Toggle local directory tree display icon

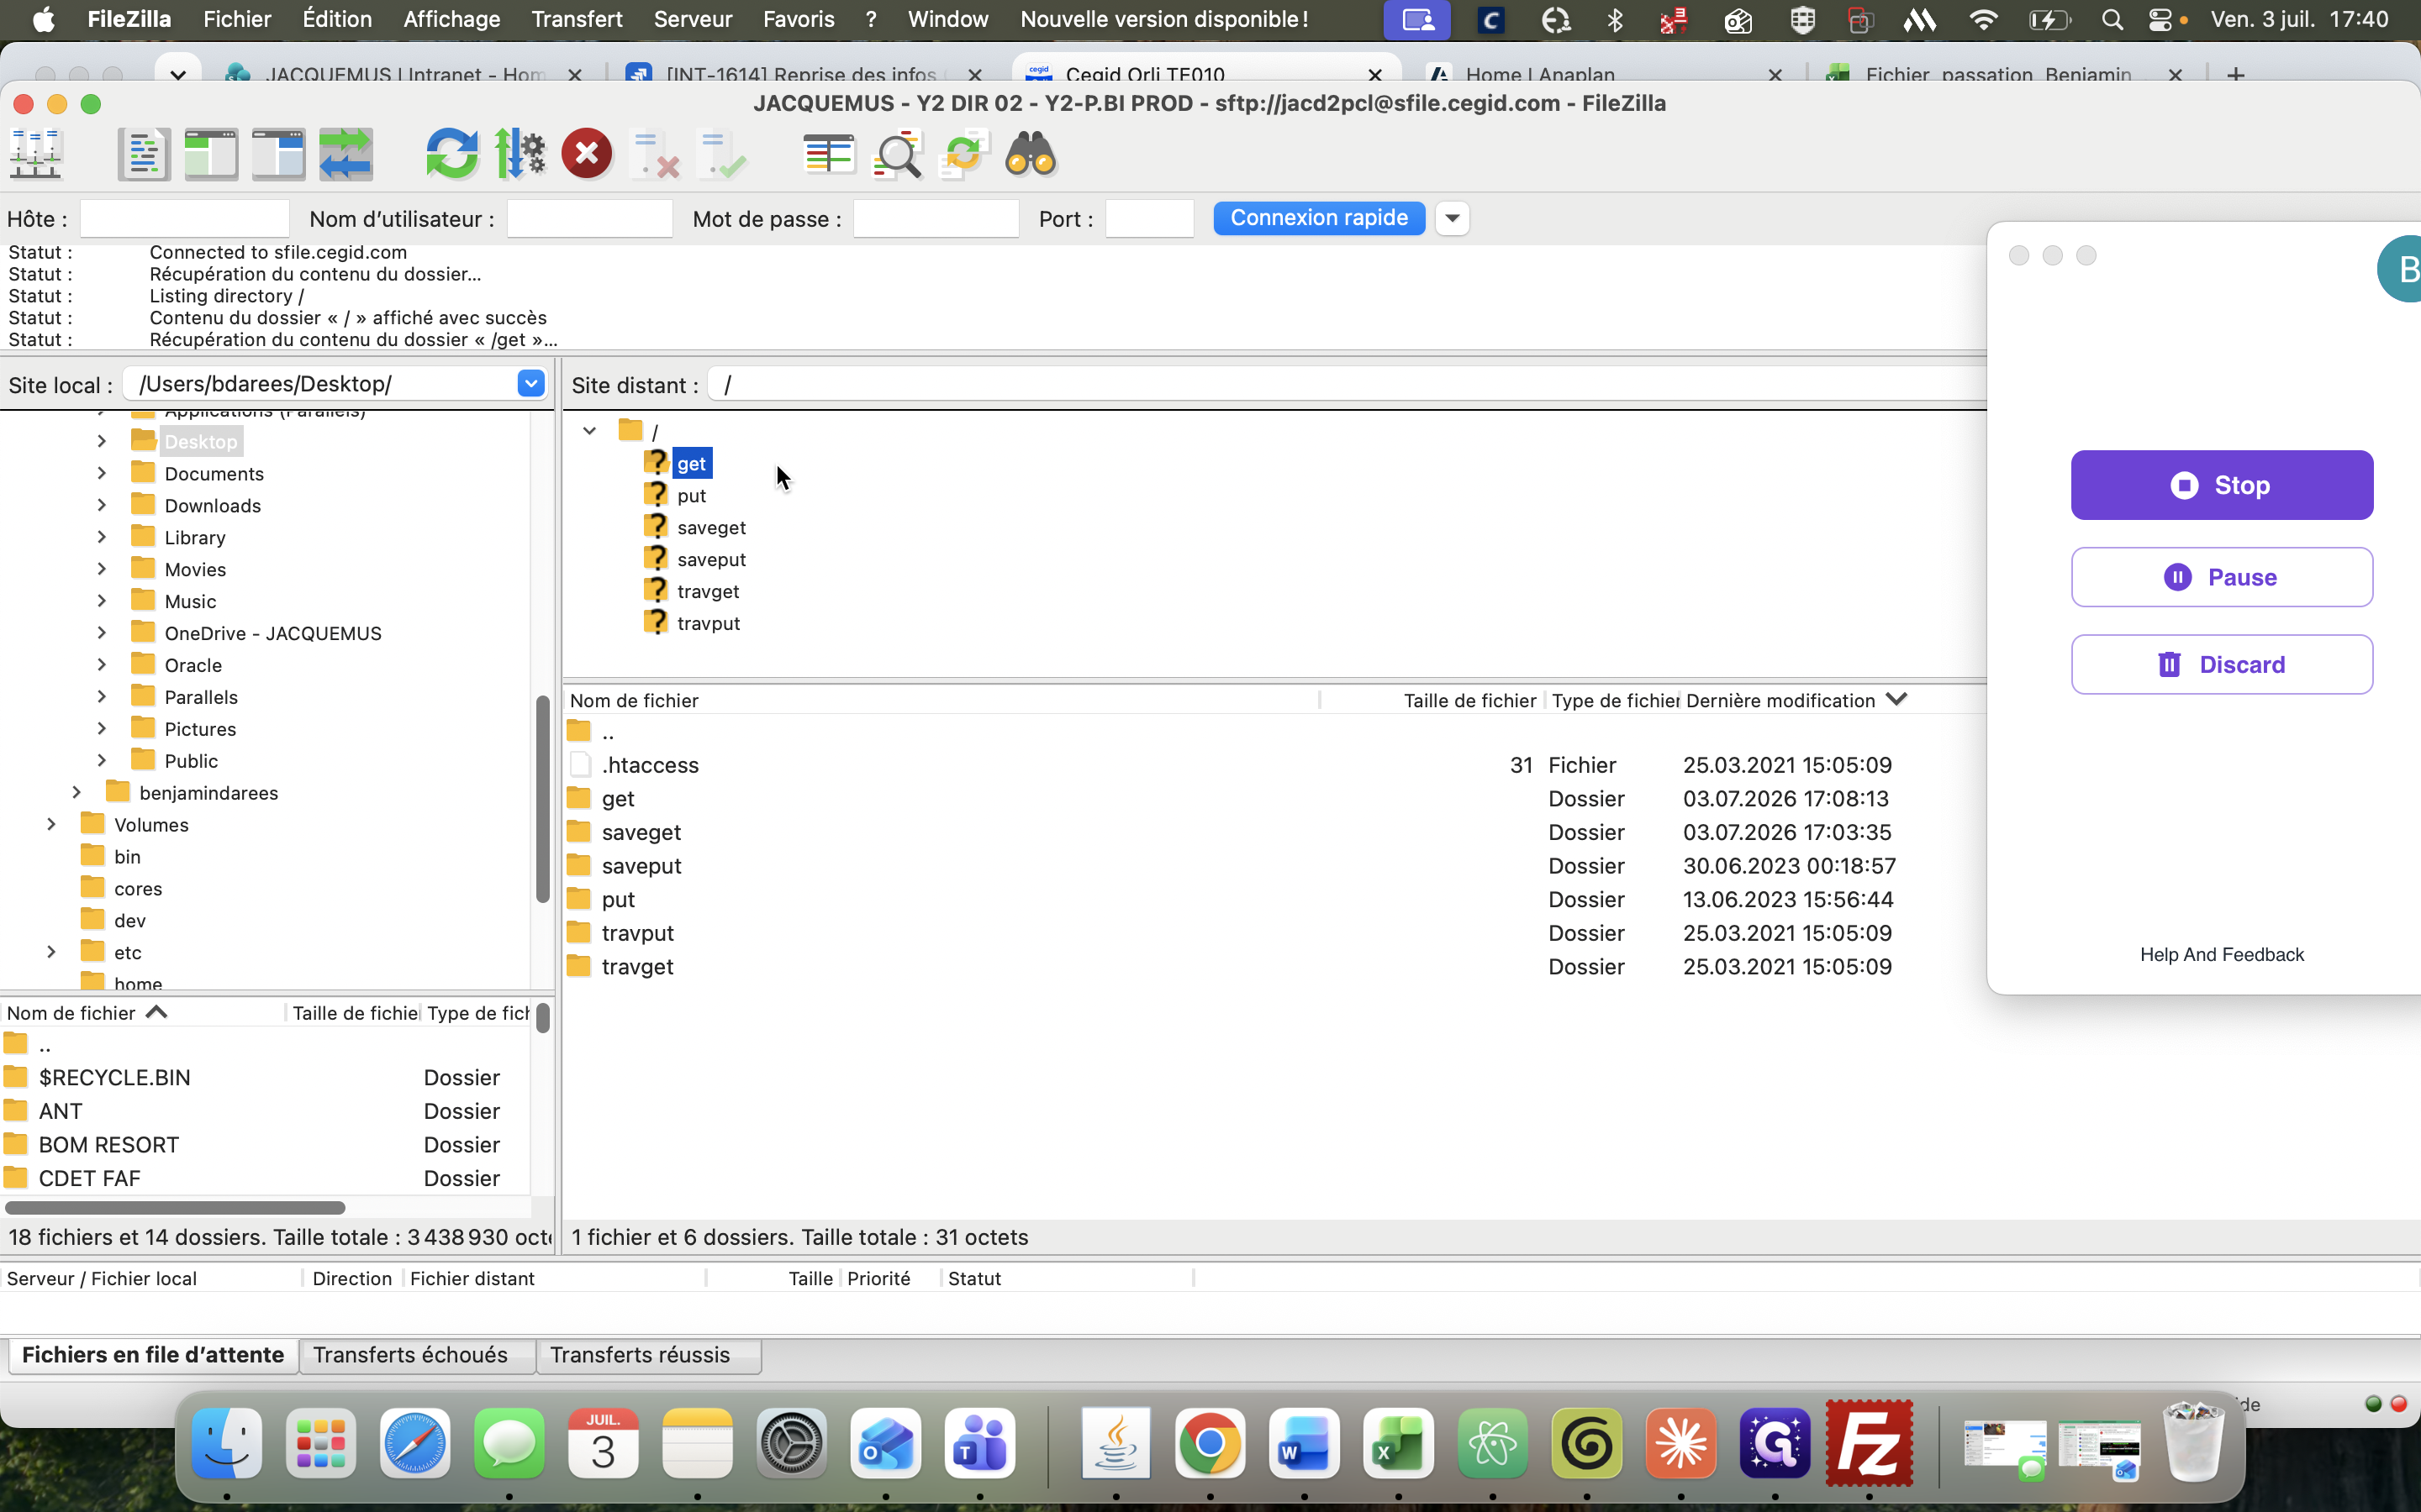point(211,155)
